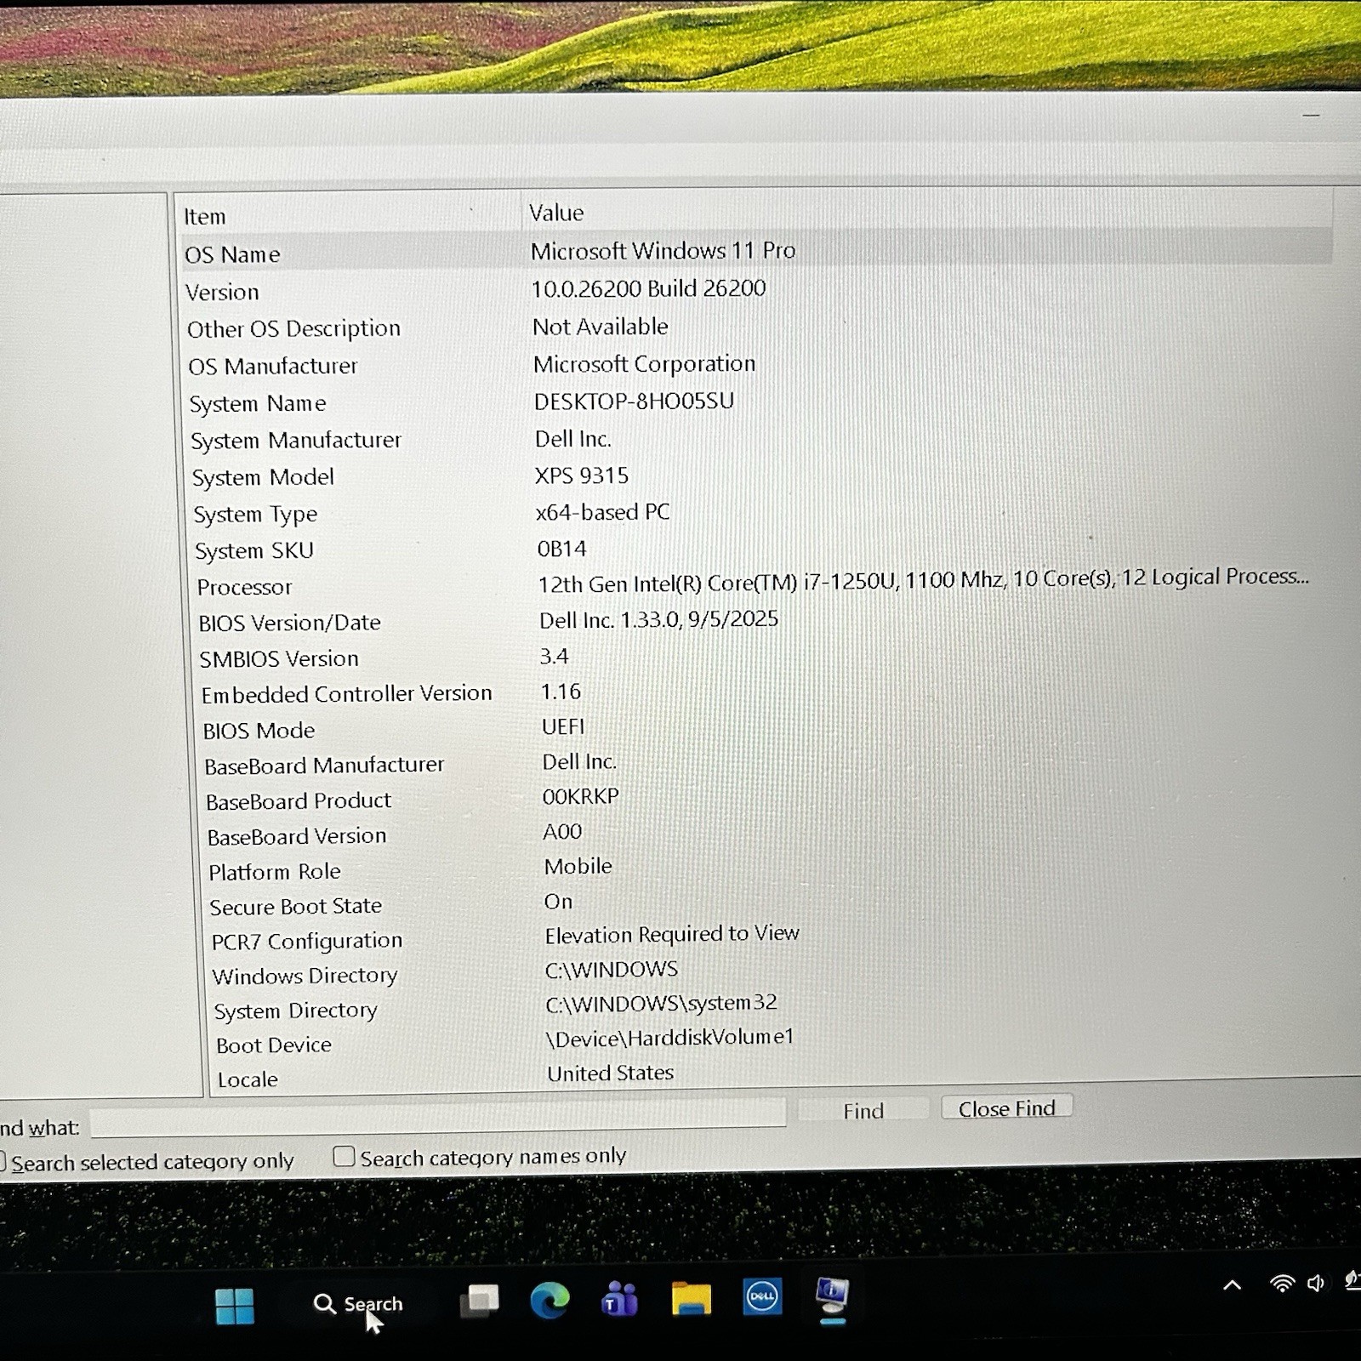Click the value DESKTOP-8HO05SU
This screenshot has width=1361, height=1361.
pyautogui.click(x=634, y=401)
